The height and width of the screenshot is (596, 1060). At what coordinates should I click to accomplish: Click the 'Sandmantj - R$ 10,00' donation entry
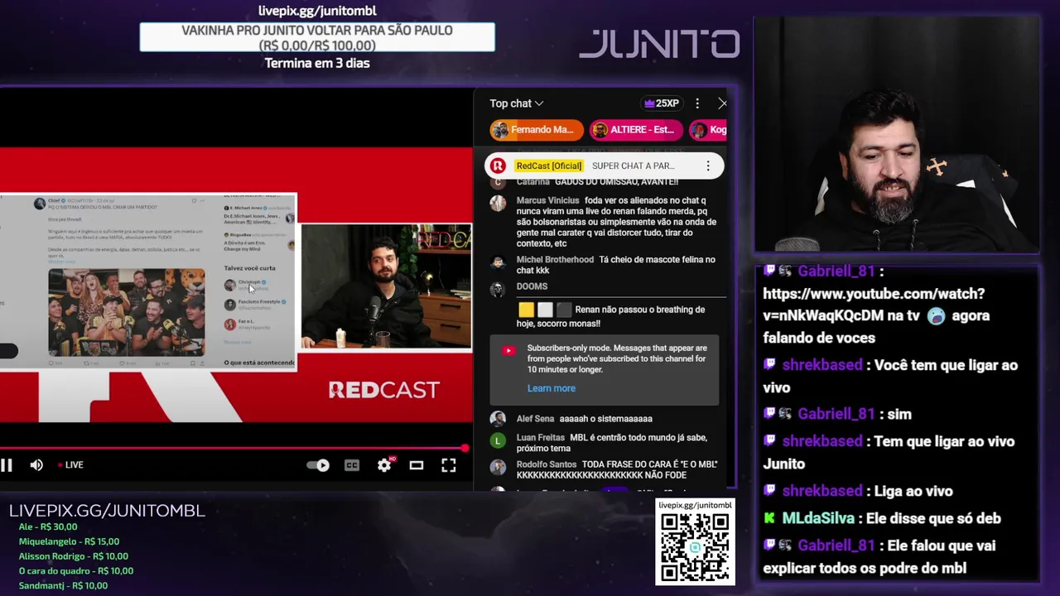[x=63, y=586]
